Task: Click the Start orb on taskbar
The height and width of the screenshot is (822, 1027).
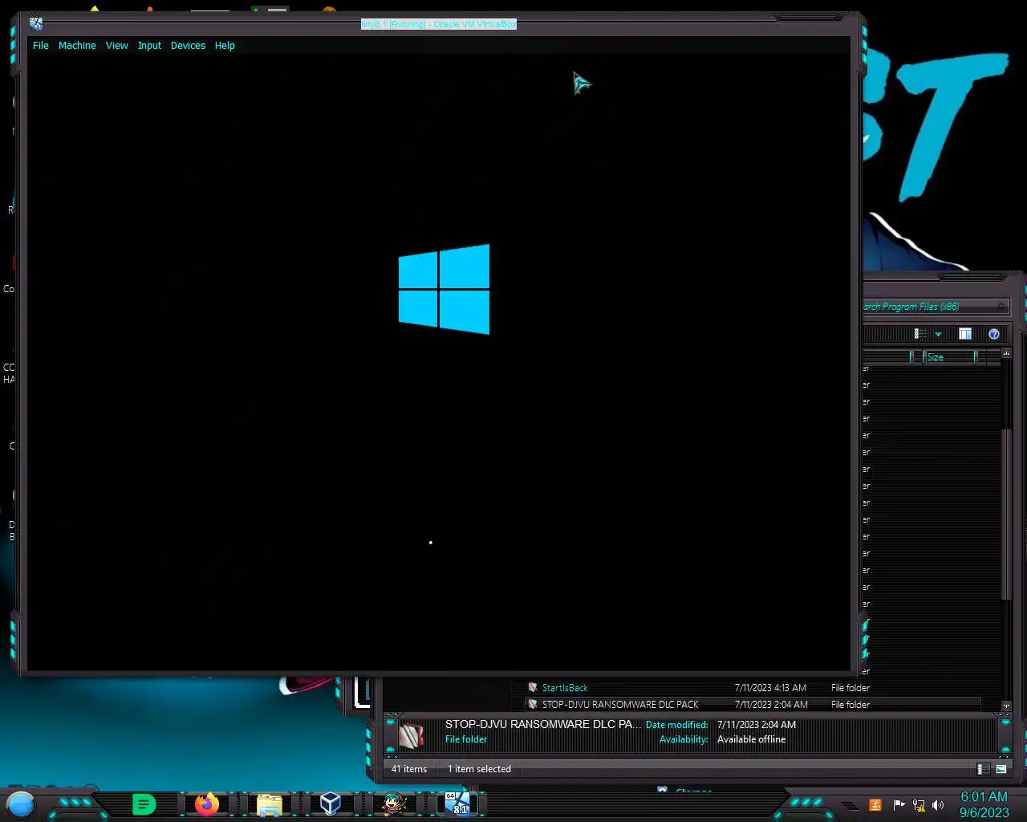Action: 21,804
